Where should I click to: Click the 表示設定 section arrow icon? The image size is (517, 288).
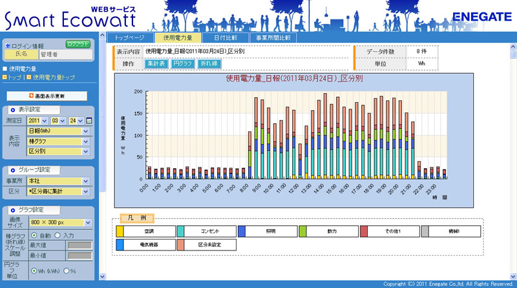13,110
